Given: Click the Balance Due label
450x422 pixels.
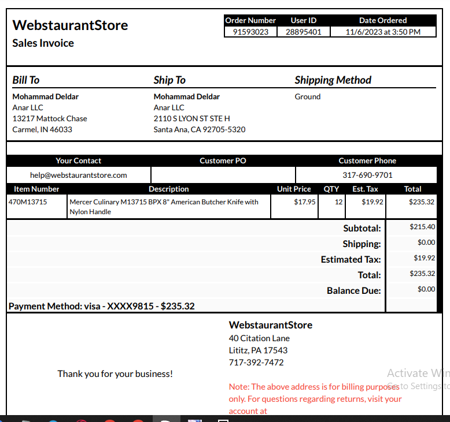Looking at the screenshot, I should pyautogui.click(x=354, y=291).
